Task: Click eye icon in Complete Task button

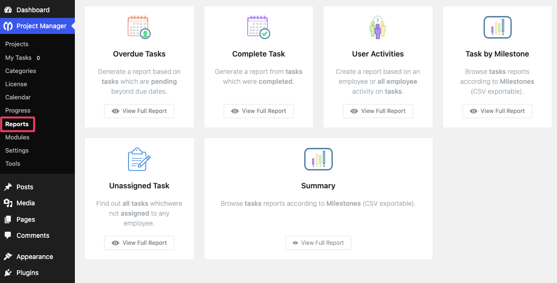Action: [235, 111]
